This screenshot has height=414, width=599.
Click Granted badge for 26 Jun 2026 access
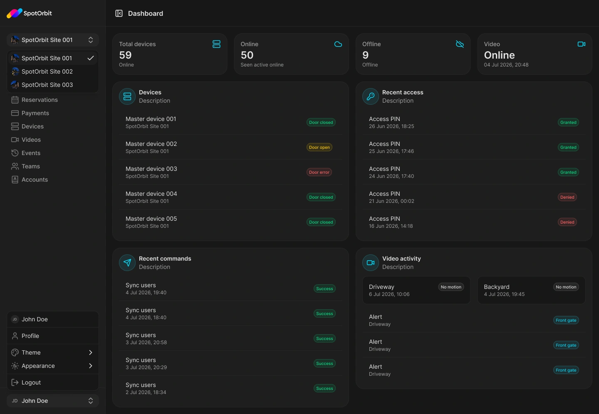(x=568, y=122)
